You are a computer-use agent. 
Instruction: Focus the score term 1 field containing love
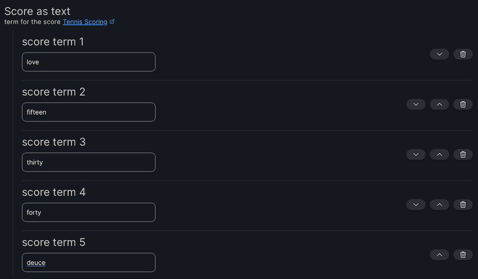pyautogui.click(x=89, y=62)
